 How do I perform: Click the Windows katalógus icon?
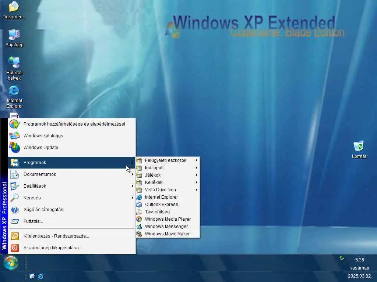(x=15, y=136)
